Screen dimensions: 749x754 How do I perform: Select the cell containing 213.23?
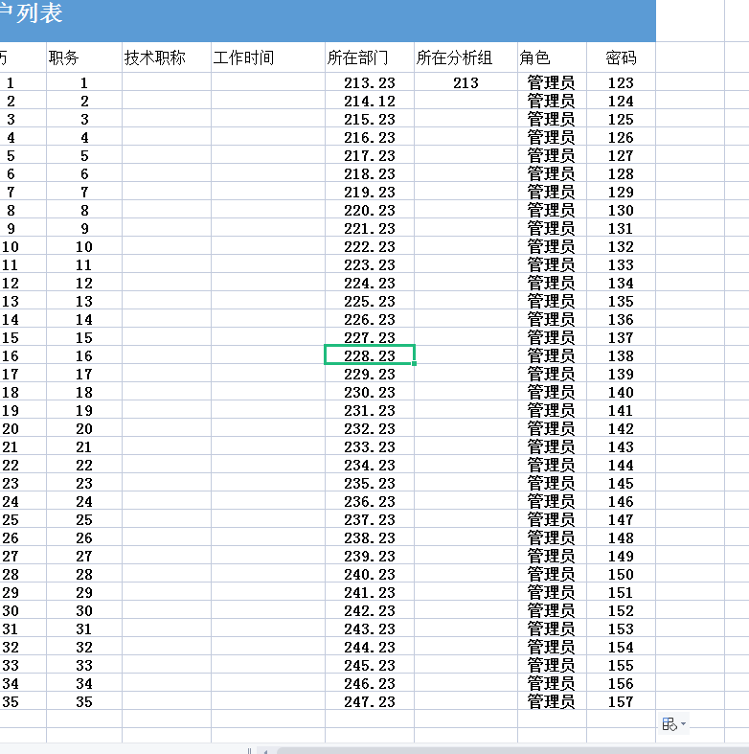pos(369,82)
